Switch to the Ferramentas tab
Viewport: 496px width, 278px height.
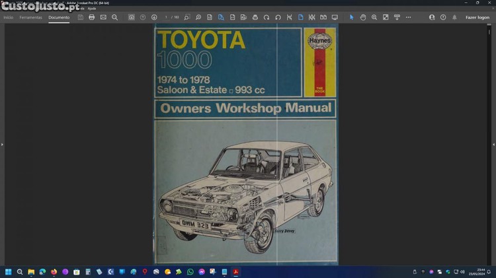[x=30, y=17]
